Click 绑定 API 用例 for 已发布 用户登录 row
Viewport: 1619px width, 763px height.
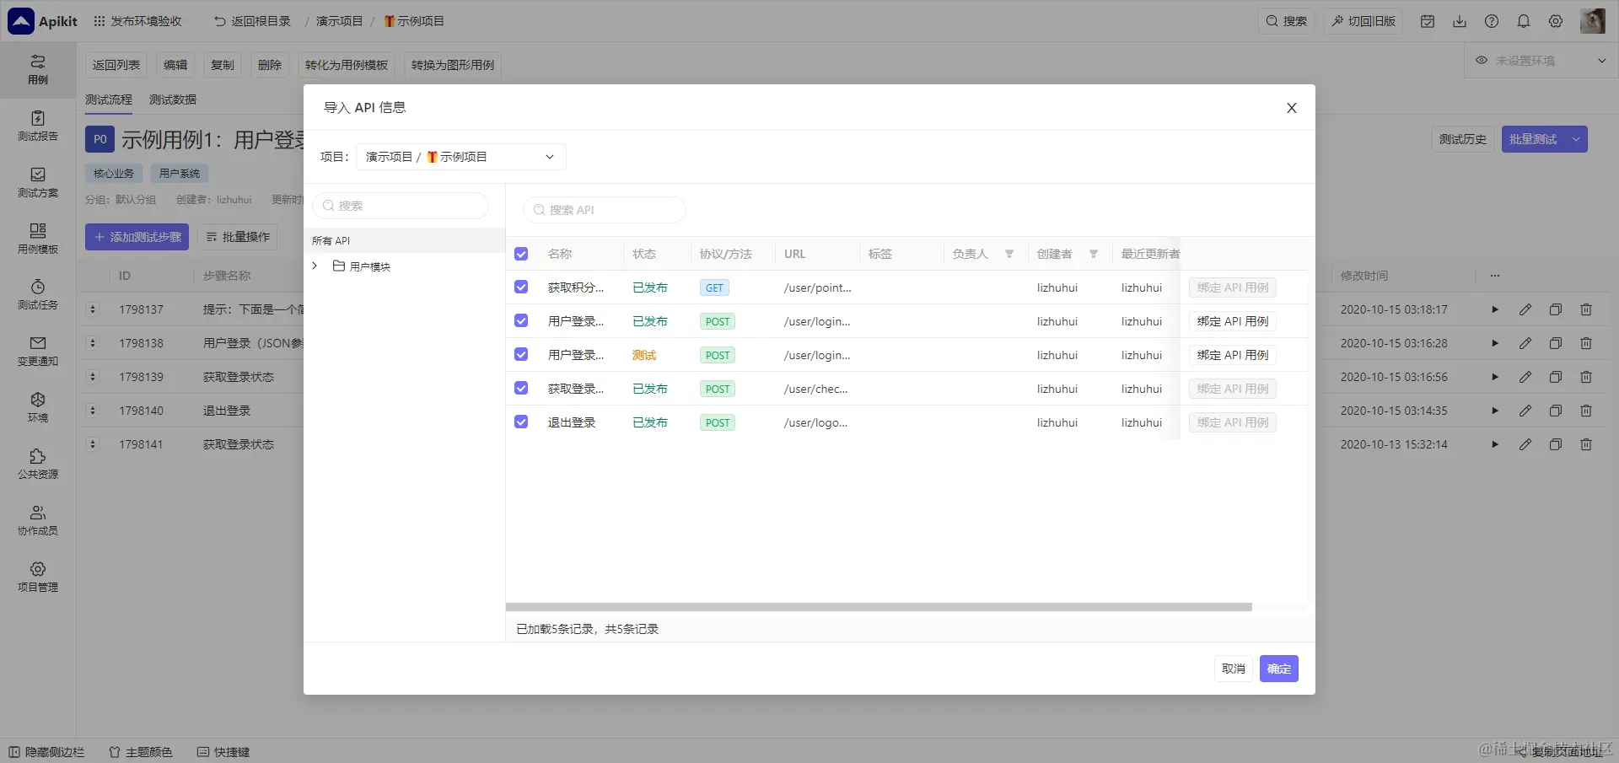pyautogui.click(x=1233, y=321)
